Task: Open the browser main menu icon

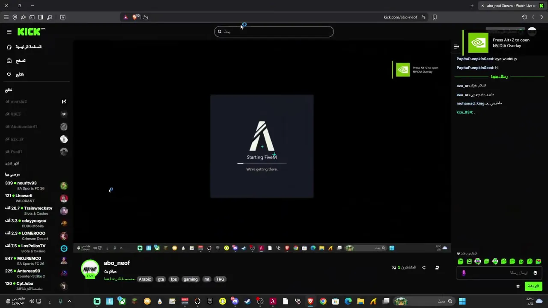Action: (x=6, y=17)
